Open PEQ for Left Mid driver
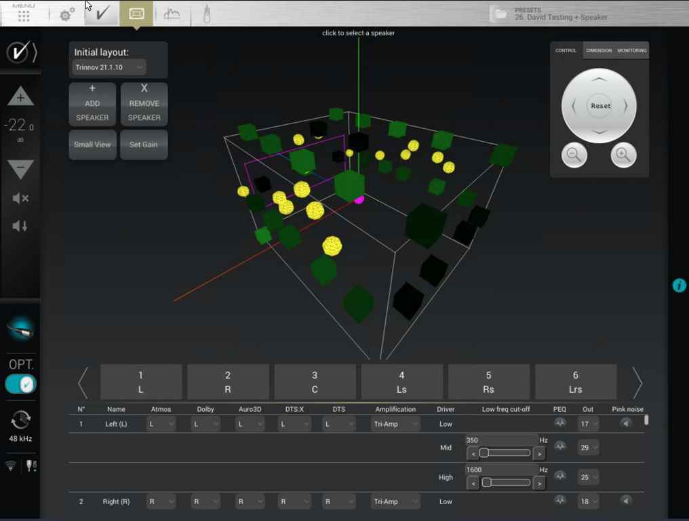The image size is (689, 521). pyautogui.click(x=559, y=447)
